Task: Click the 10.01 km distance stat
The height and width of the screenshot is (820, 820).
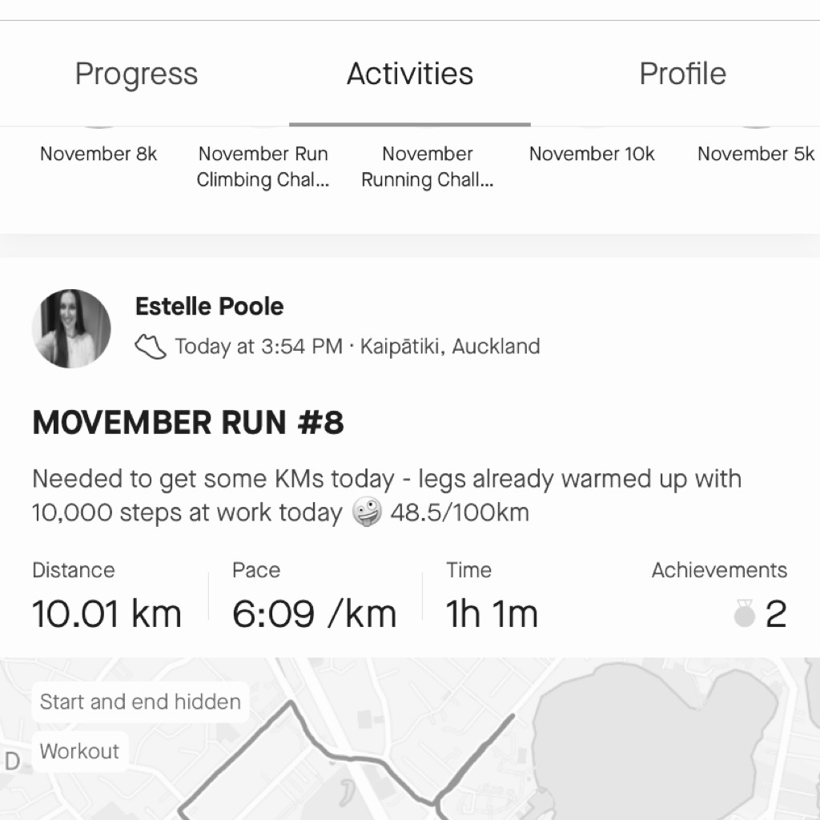Action: [107, 613]
